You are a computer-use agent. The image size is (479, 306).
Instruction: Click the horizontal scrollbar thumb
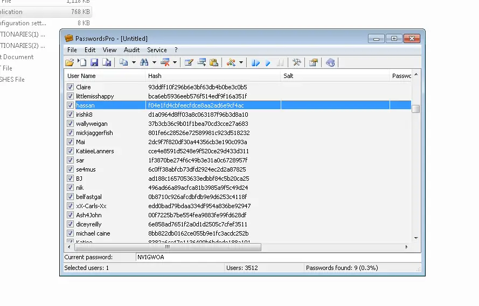point(168,247)
